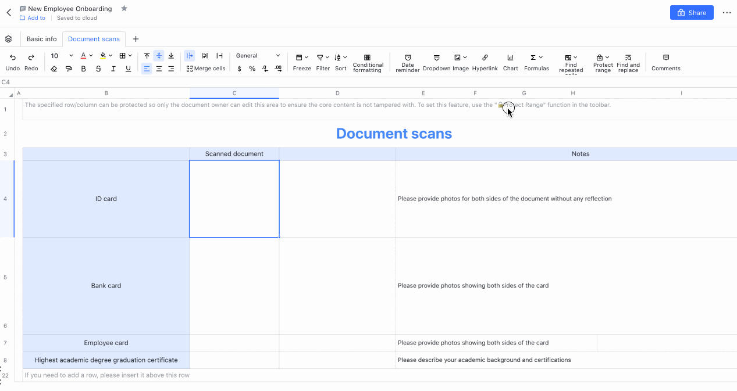
Task: Click the Share button
Action: tap(691, 12)
